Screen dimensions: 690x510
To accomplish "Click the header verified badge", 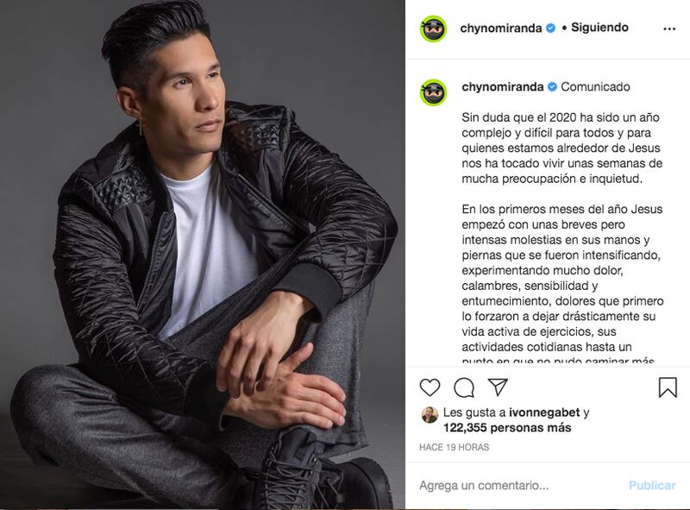I will [550, 28].
